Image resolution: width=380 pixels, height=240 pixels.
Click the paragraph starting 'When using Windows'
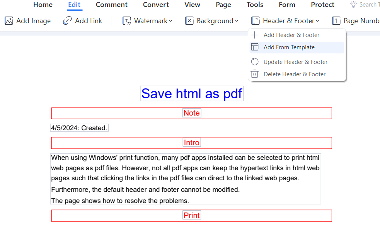coord(186,168)
